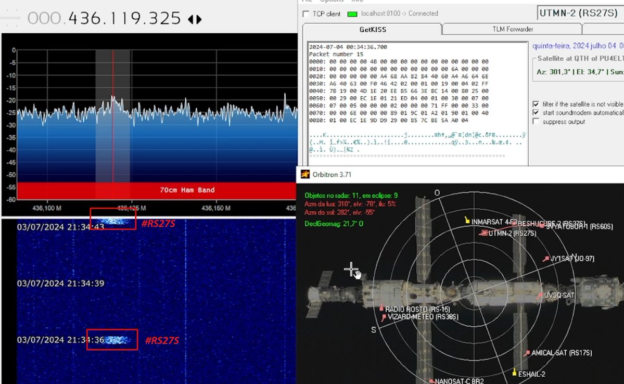
Task: Click the frequency step arrows beside 436.119.325
Action: tap(194, 19)
